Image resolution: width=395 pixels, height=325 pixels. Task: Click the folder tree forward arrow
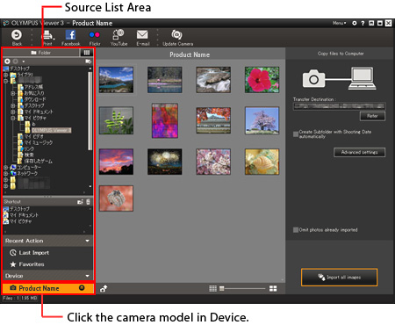(x=15, y=61)
